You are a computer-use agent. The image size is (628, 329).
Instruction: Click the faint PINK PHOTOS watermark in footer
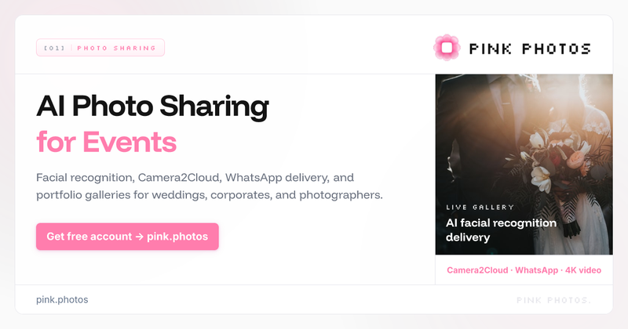coord(553,300)
